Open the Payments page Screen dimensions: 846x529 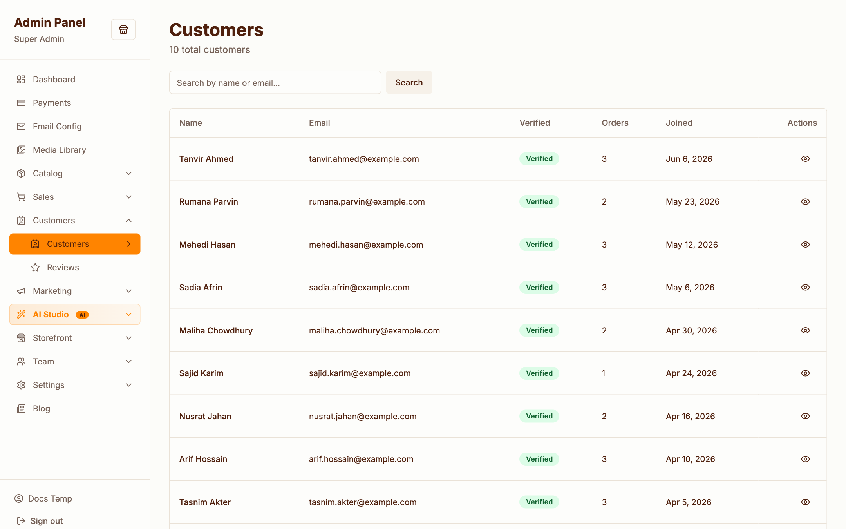click(x=75, y=103)
